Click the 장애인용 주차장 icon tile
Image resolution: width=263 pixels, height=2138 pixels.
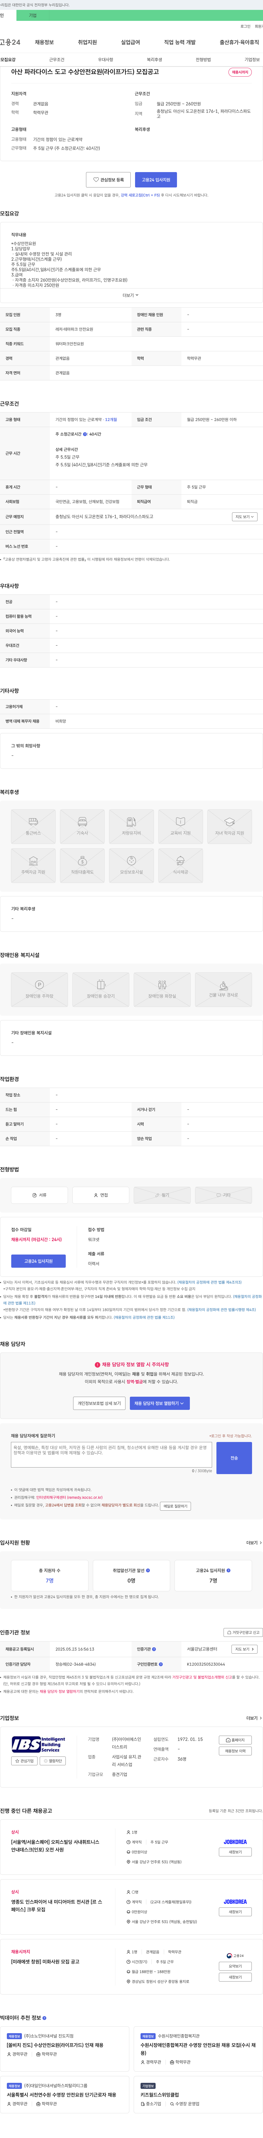(x=39, y=989)
